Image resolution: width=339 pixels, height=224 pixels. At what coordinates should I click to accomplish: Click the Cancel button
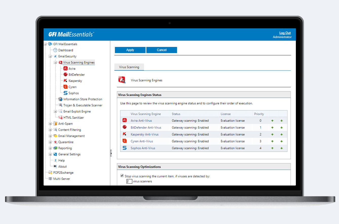162,50
